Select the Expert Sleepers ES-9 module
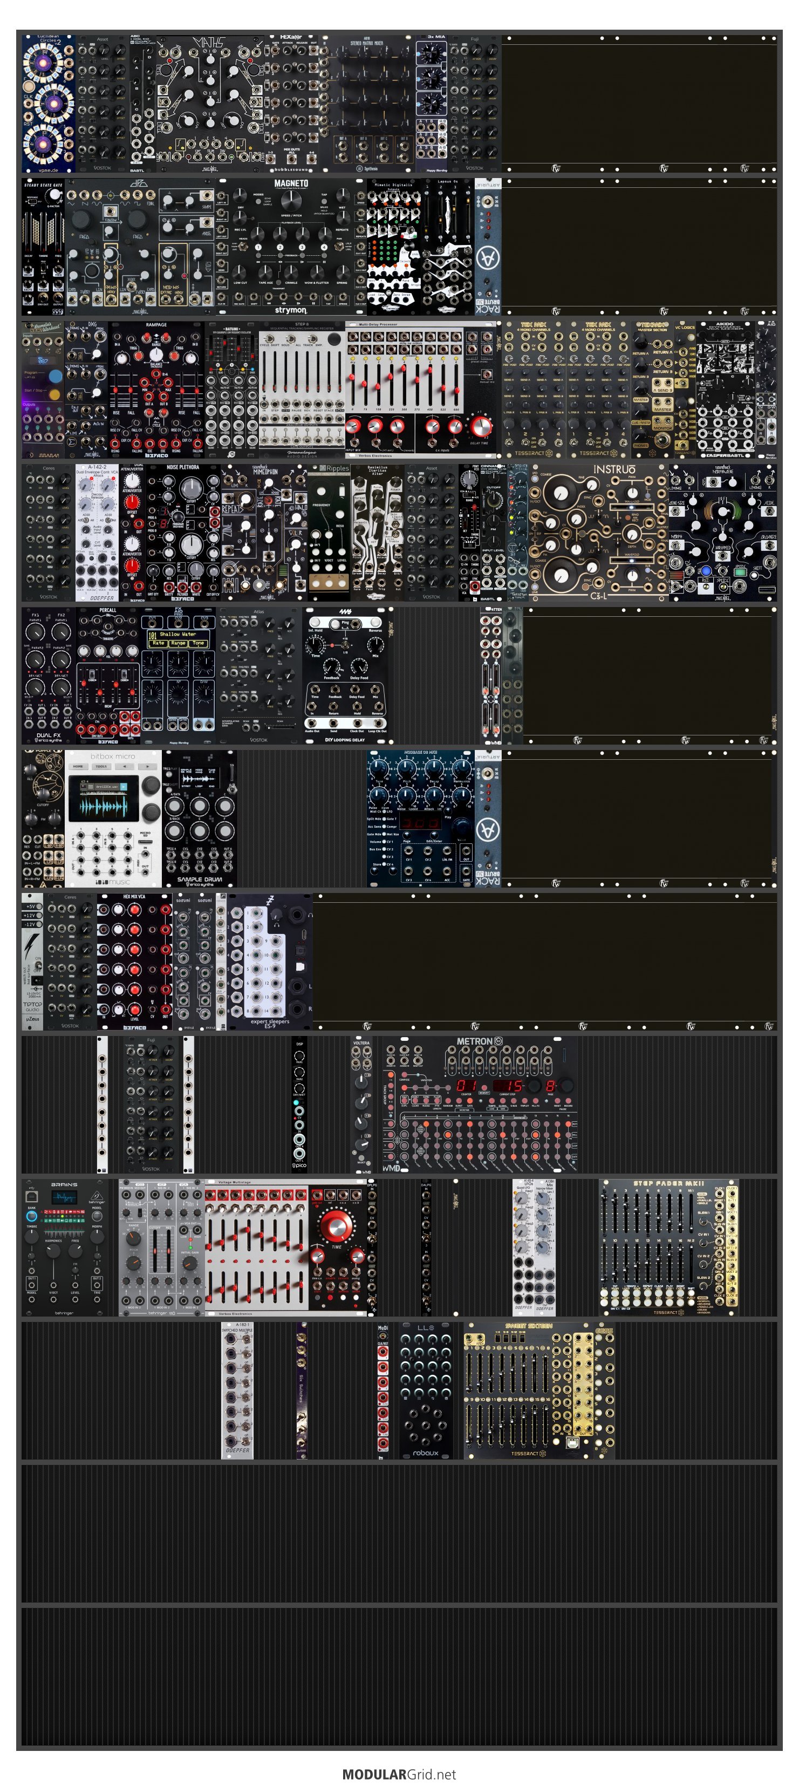The width and height of the screenshot is (799, 1786). [x=270, y=961]
